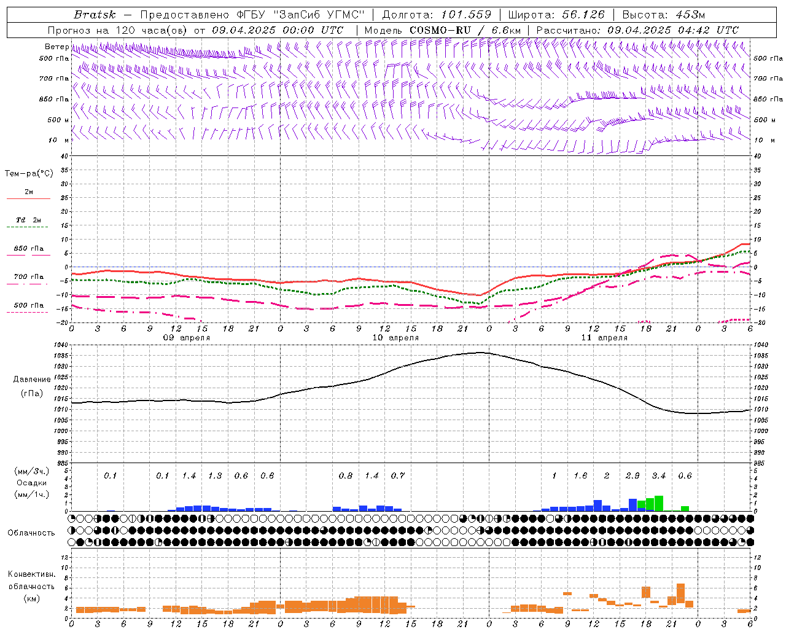The image size is (786, 629).
Task: Click the "Долгота: 101.559" longitude value
Action: (437, 15)
